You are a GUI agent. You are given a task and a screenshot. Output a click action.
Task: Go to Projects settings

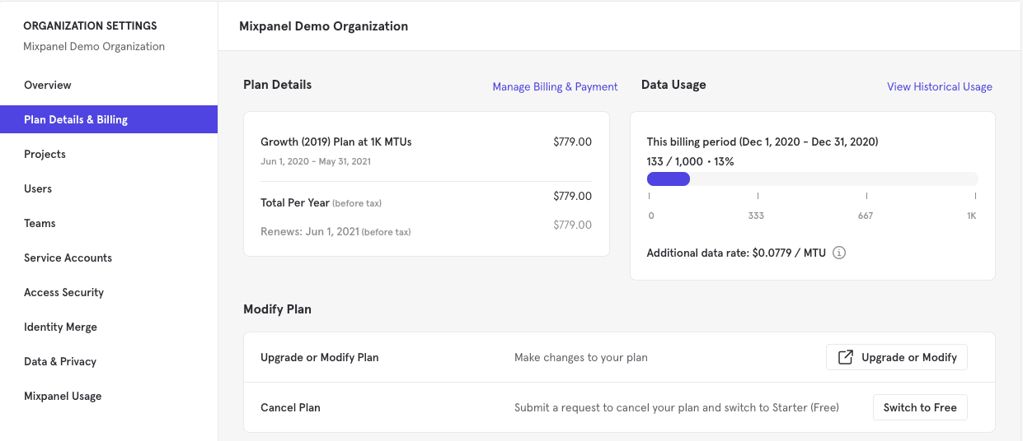click(x=45, y=155)
